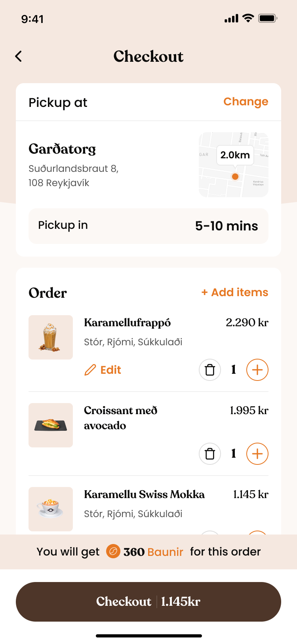297x643 pixels.
Task: Tap the 2.0km distance label on map
Action: [235, 155]
